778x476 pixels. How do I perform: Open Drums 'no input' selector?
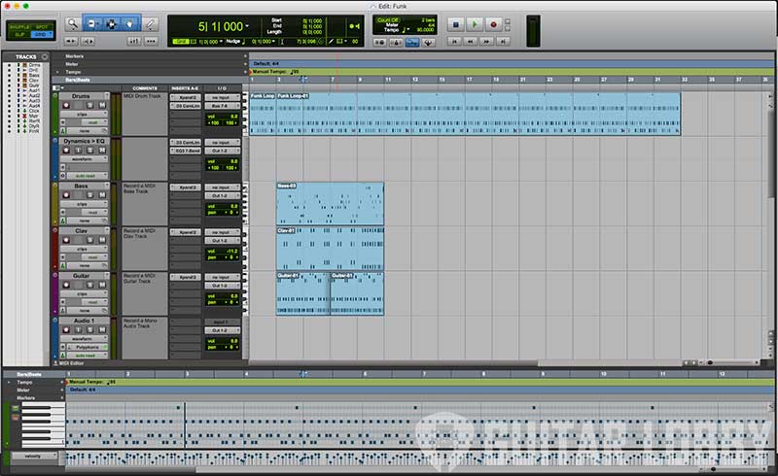[x=223, y=98]
